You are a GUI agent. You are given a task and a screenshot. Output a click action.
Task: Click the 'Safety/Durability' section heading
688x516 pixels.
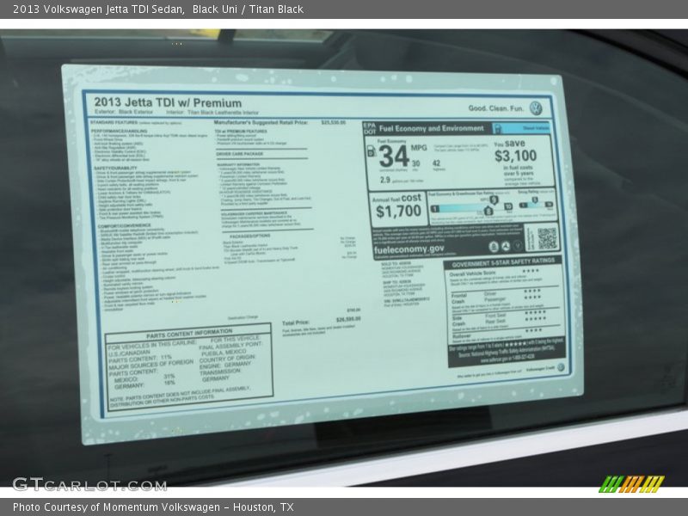click(115, 168)
